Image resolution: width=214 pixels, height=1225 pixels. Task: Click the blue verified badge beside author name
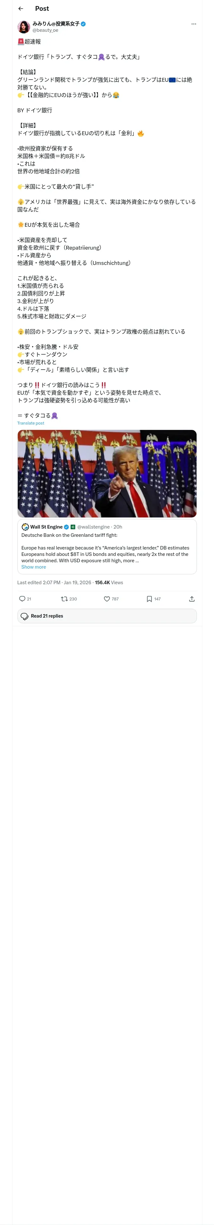click(83, 24)
